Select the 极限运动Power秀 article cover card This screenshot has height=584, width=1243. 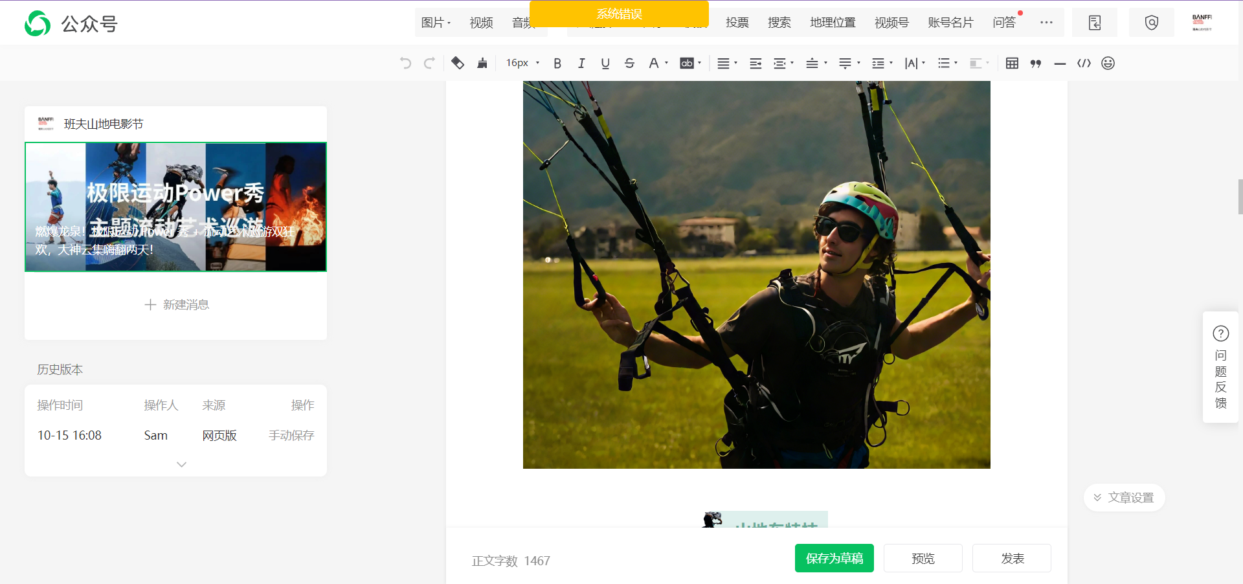(x=175, y=207)
